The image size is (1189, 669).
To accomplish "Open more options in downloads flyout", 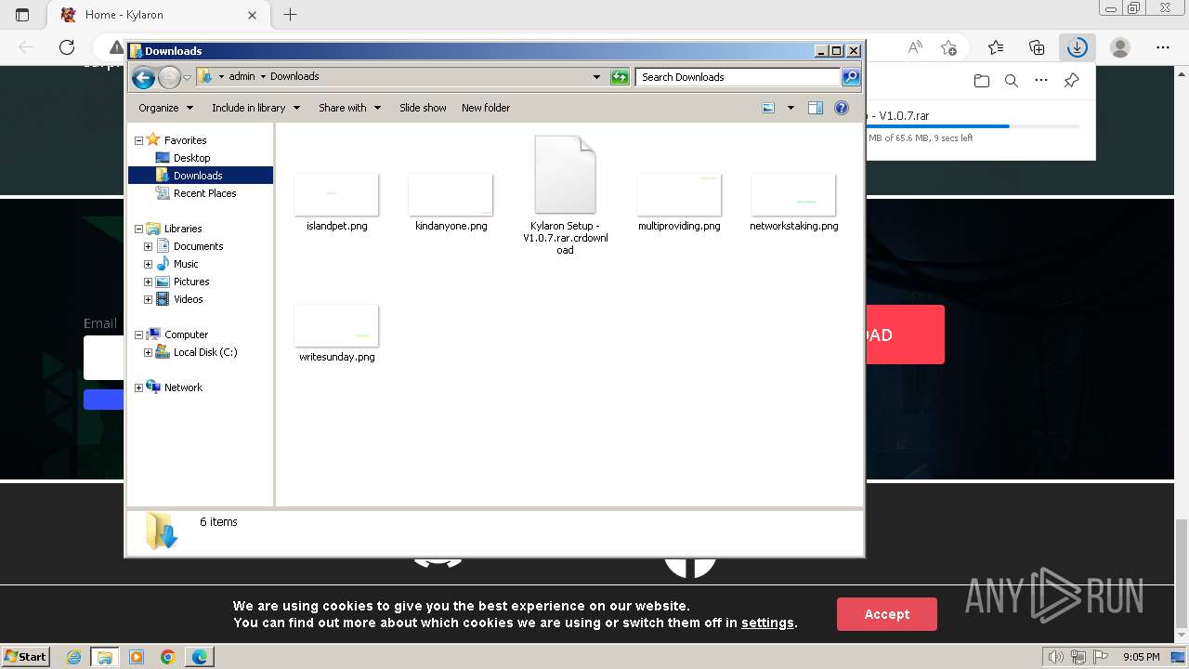I will pos(1041,81).
